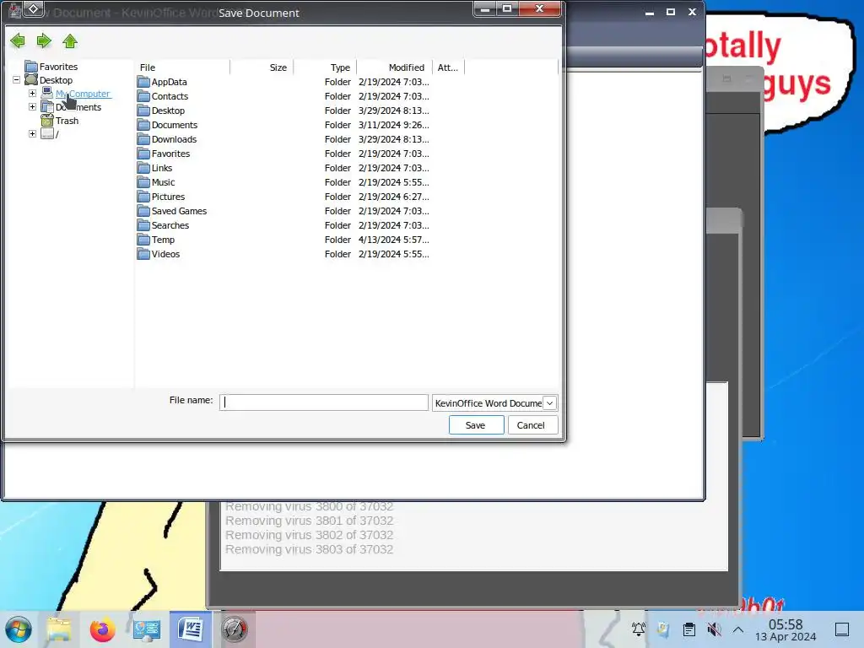Select the Videos folder icon
This screenshot has height=648, width=864.
pos(143,254)
